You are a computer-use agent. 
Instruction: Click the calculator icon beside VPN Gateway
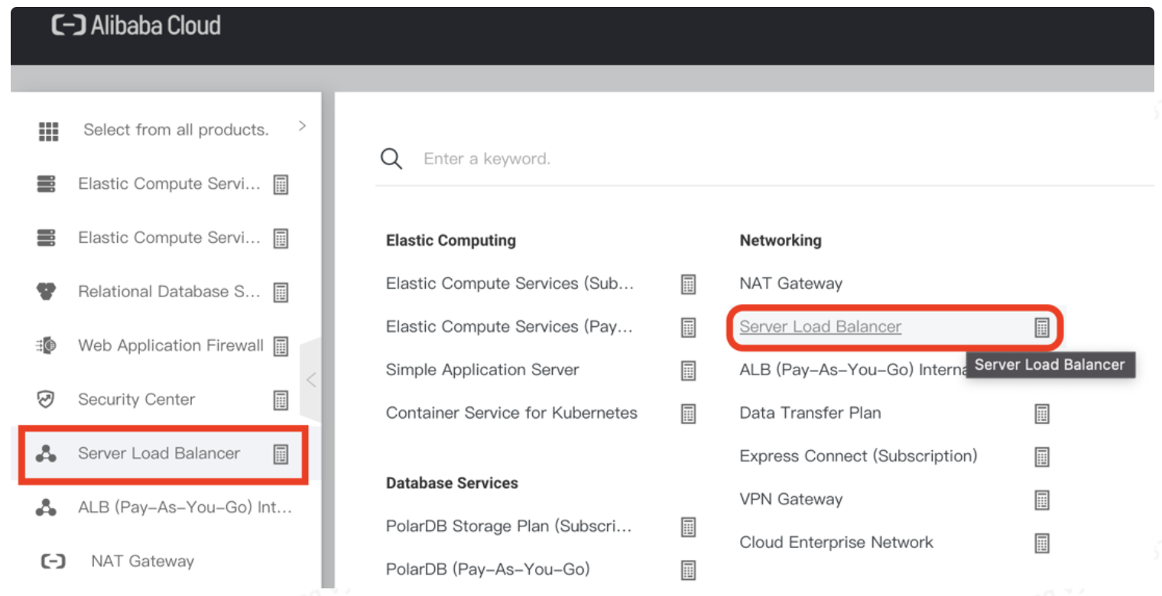pos(1042,499)
